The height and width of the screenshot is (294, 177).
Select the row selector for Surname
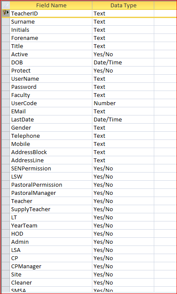(x=6, y=21)
